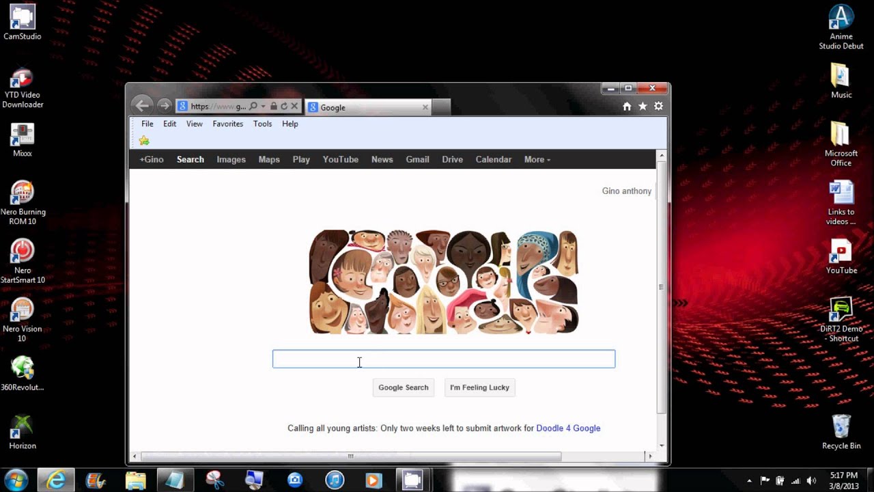Image resolution: width=874 pixels, height=492 pixels.
Task: Click inside the Google search box
Action: [444, 359]
